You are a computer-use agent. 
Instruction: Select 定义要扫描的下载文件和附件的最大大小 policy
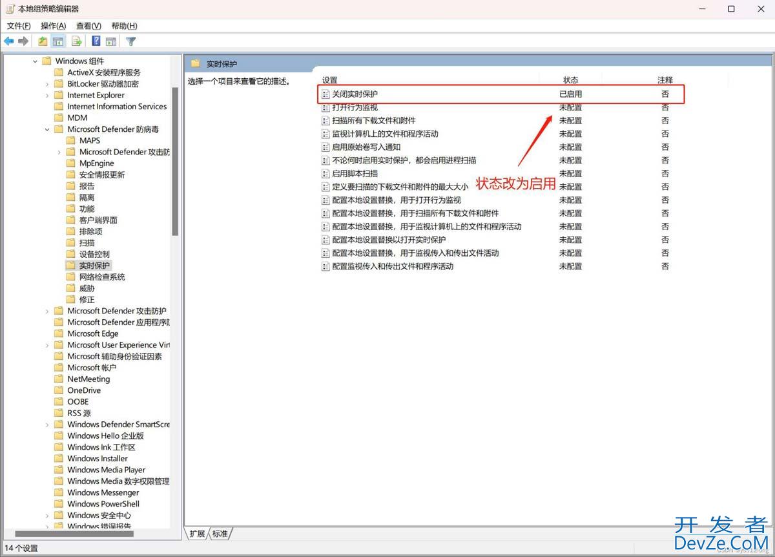tap(400, 187)
